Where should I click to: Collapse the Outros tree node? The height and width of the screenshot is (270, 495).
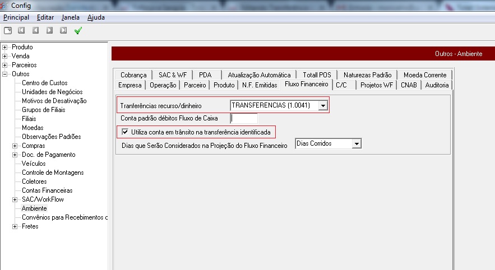click(4, 74)
